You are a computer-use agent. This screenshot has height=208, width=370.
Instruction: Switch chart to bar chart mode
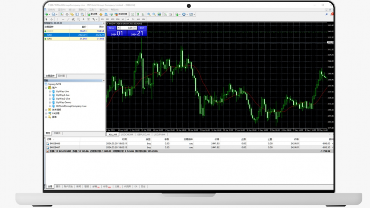click(133, 14)
